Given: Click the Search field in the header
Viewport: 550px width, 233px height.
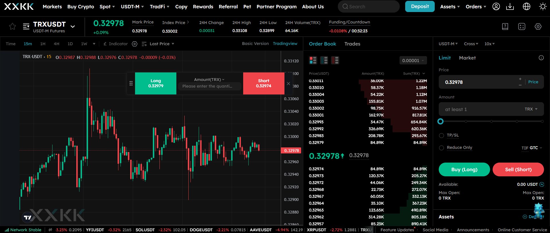Looking at the screenshot, I should [368, 7].
